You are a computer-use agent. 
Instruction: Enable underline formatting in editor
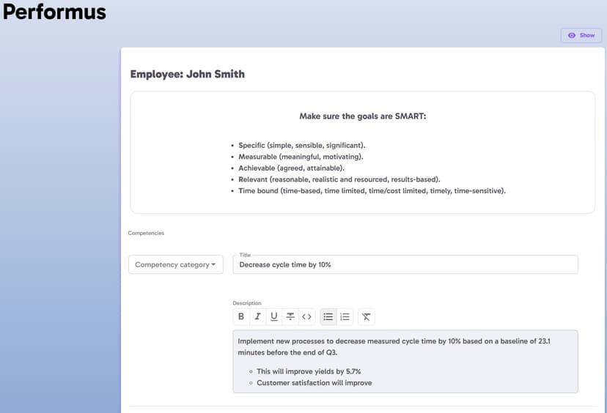(274, 317)
